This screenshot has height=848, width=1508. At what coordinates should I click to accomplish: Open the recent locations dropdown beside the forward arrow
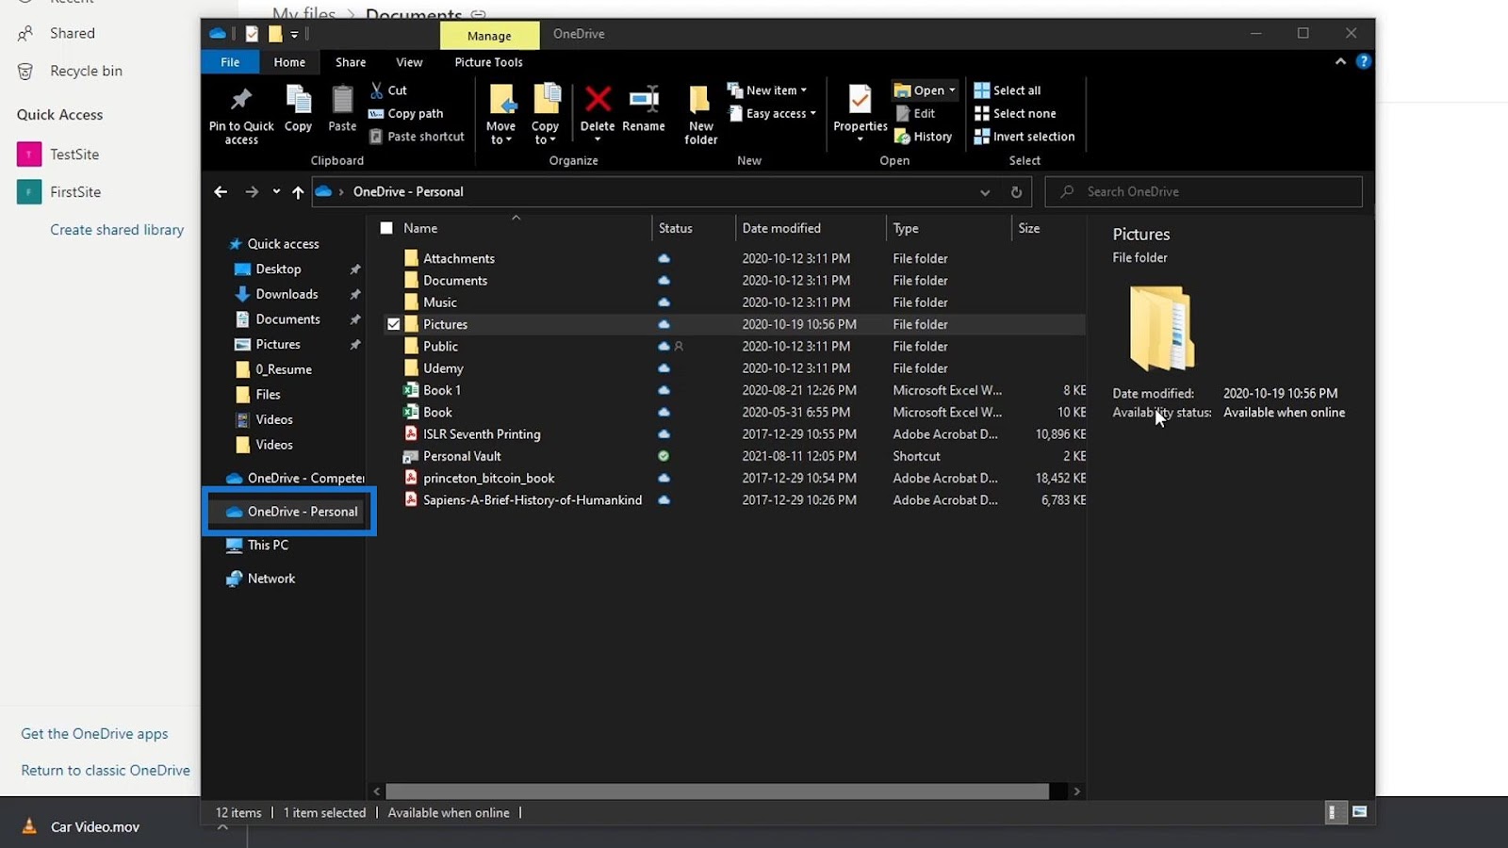(276, 191)
